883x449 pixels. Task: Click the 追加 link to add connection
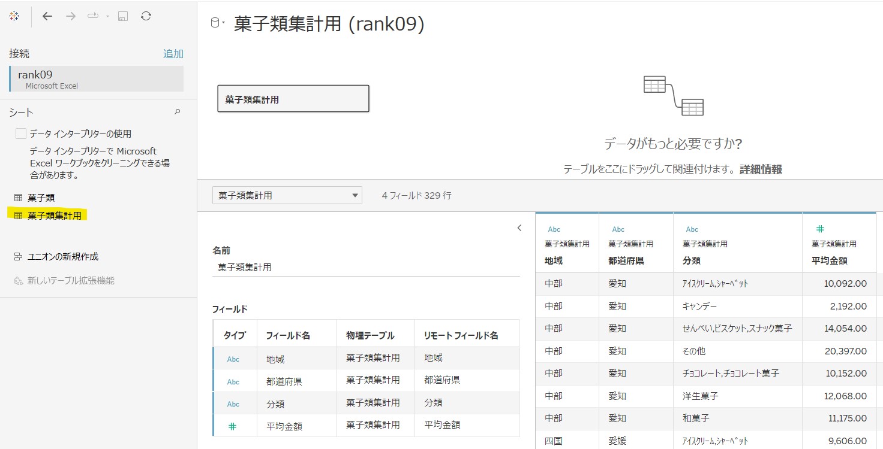(x=173, y=54)
